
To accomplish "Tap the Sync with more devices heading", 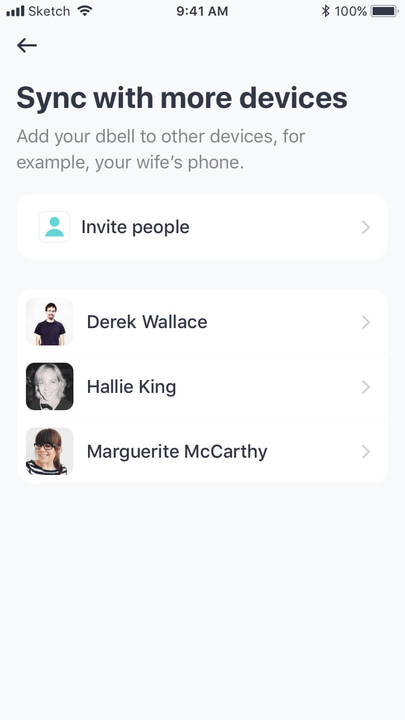I will (x=182, y=98).
